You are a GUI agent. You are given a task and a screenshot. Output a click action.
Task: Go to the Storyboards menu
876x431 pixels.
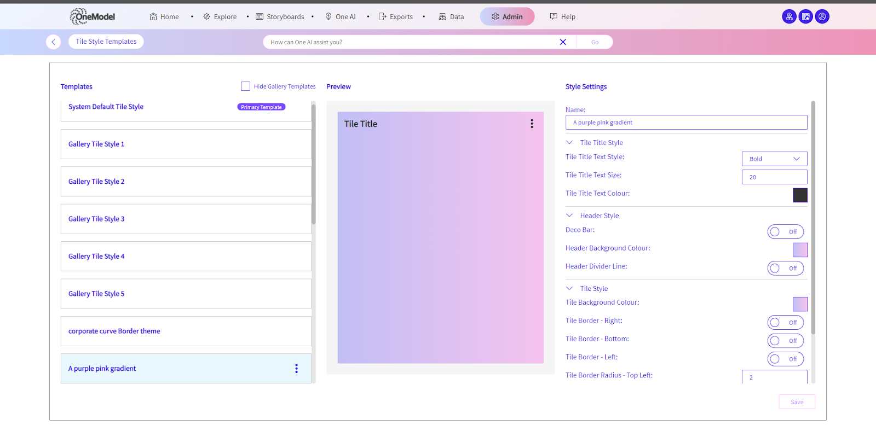280,17
